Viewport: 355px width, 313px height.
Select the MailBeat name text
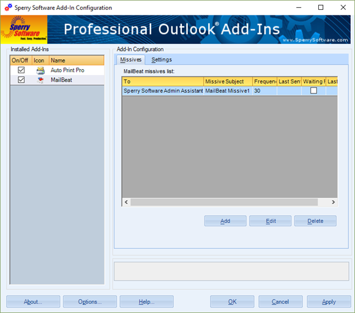(x=61, y=80)
